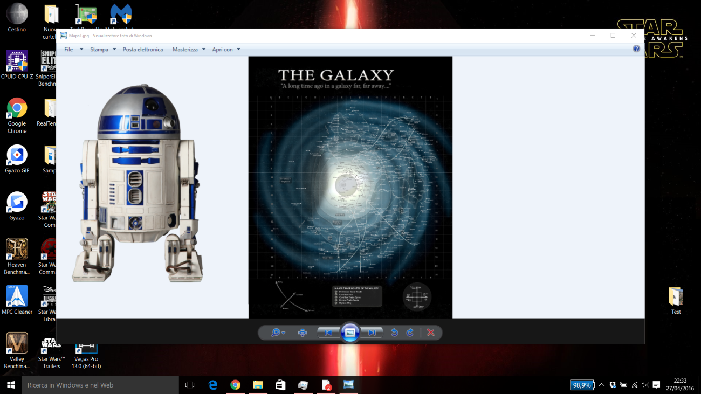Launch Chrome from the taskbar
Screen dimensions: 701x394
click(x=235, y=385)
